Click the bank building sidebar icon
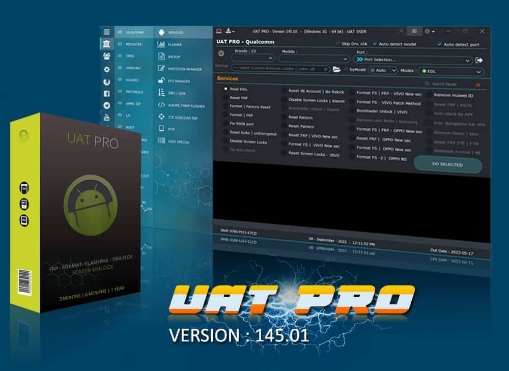The image size is (509, 371). click(x=106, y=44)
